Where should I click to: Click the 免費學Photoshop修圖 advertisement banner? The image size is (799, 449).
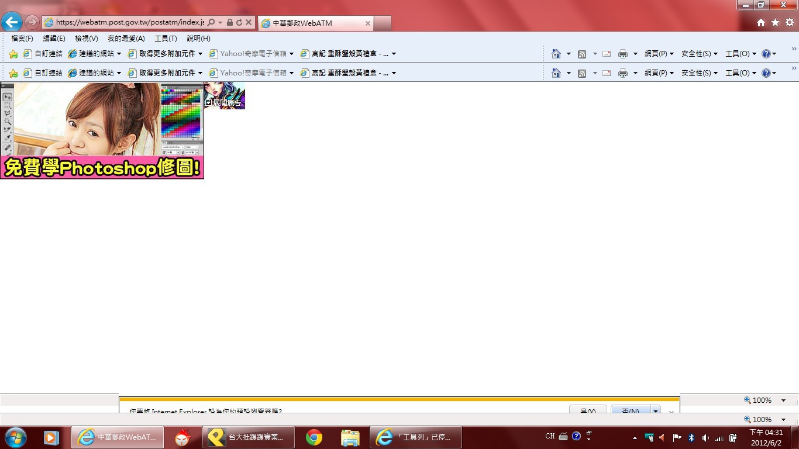(102, 130)
